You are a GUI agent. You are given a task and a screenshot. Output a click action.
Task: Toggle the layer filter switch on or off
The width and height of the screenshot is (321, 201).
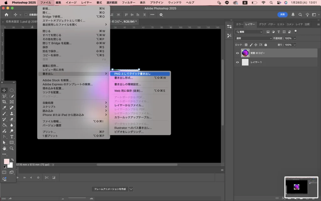point(295,31)
